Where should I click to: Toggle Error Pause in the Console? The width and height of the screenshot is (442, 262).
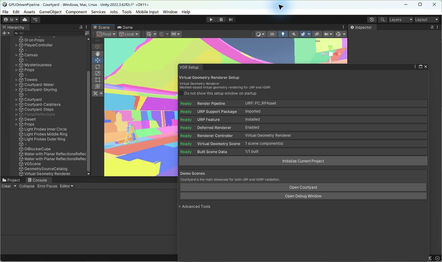point(47,186)
